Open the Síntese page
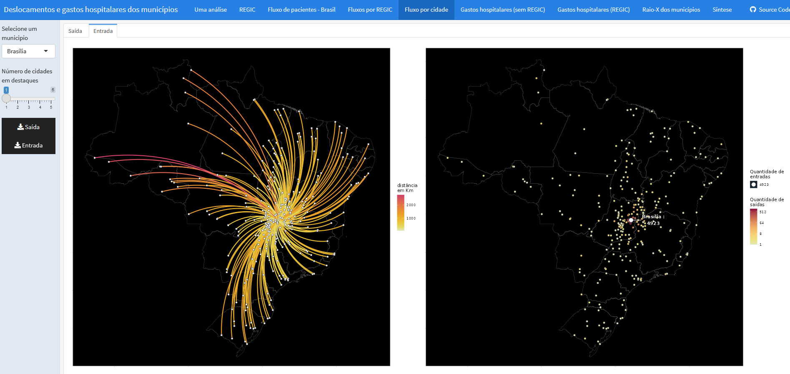The height and width of the screenshot is (374, 790). pos(722,10)
